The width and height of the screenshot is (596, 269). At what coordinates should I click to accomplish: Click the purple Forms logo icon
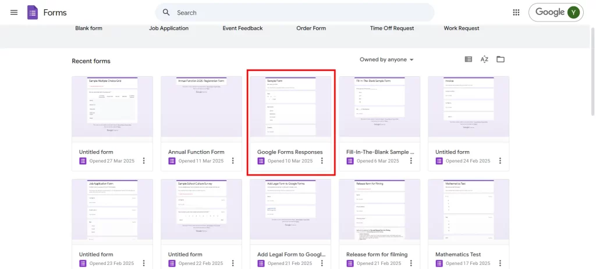click(33, 13)
